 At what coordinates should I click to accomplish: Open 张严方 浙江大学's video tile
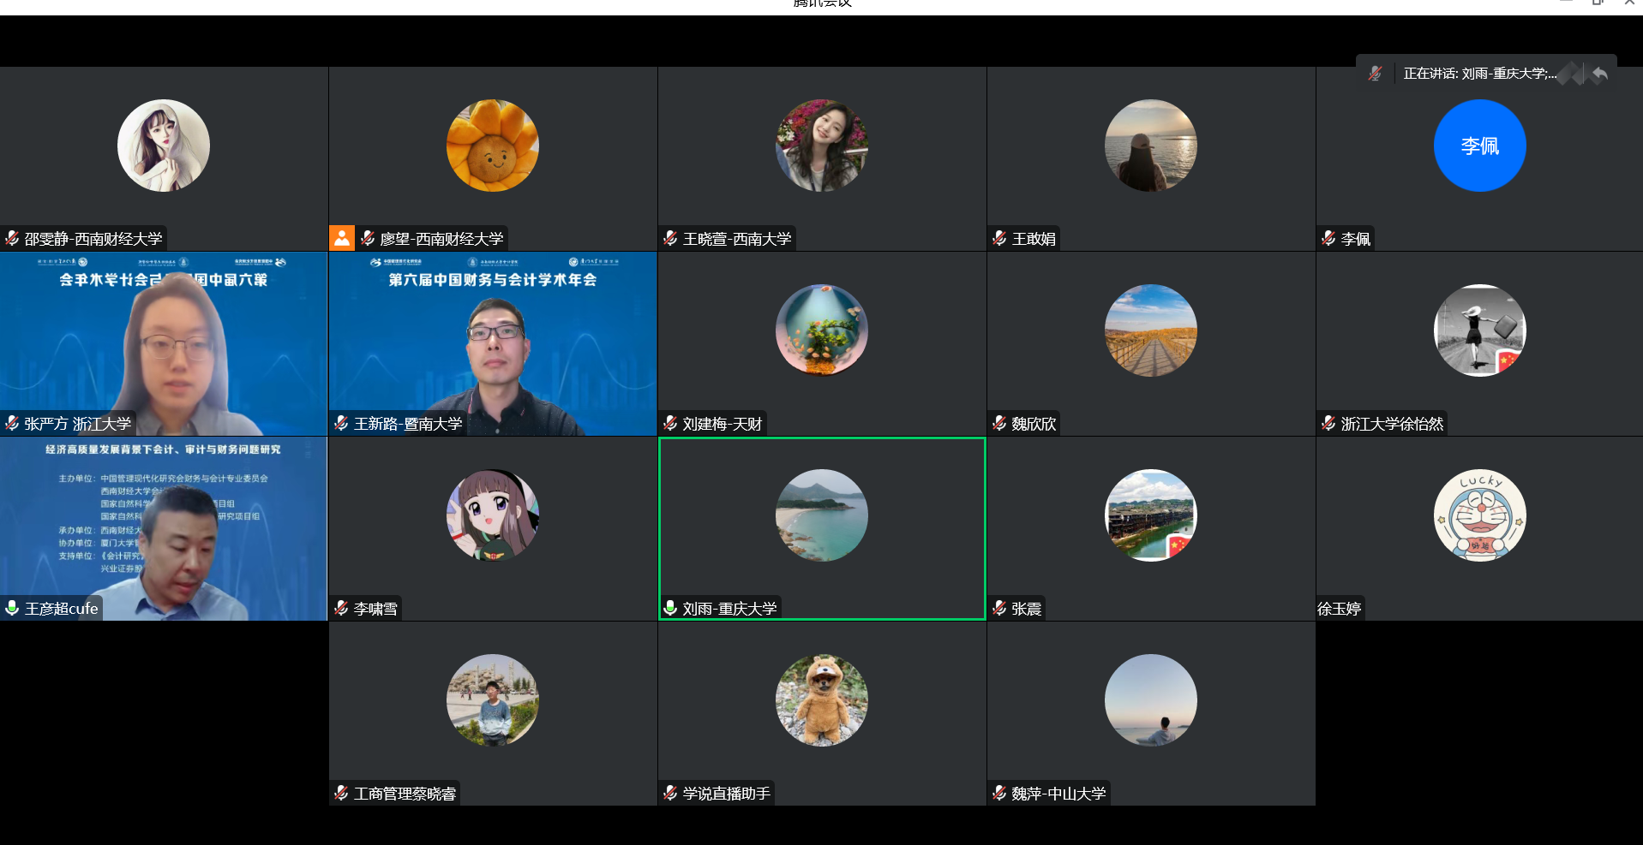pyautogui.click(x=164, y=342)
